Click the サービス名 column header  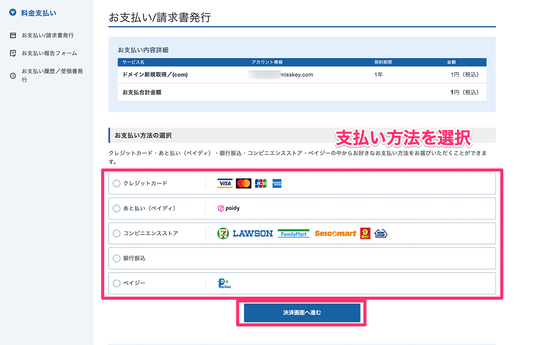(133, 63)
